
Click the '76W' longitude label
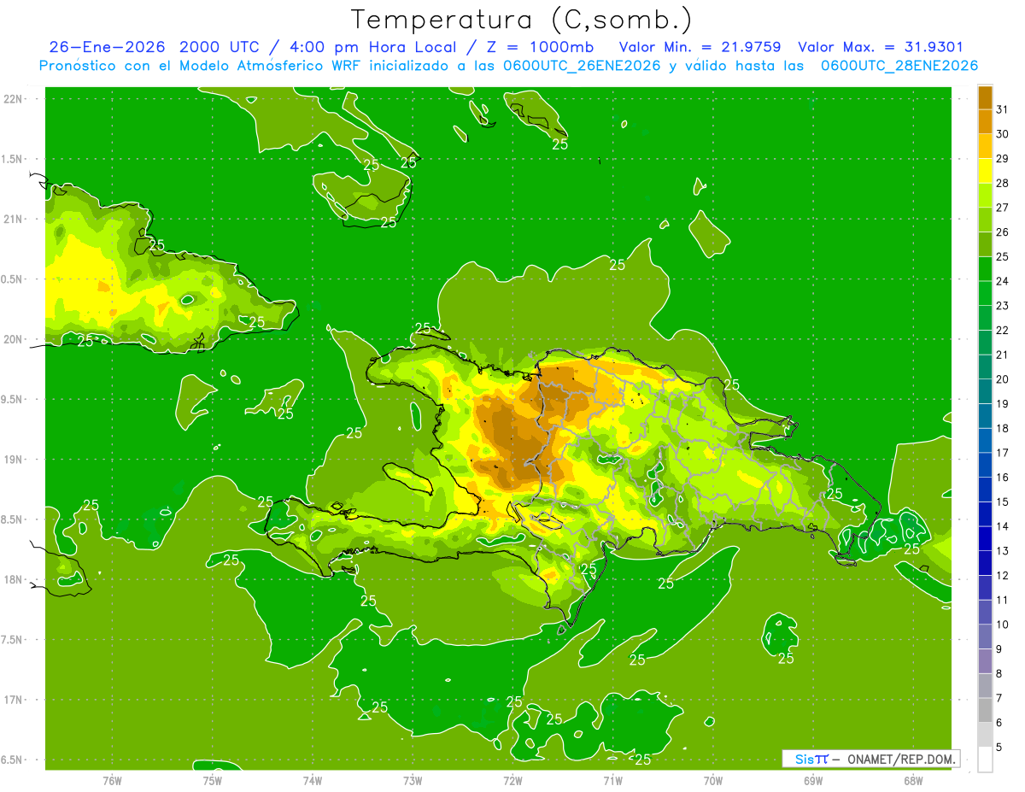click(112, 780)
